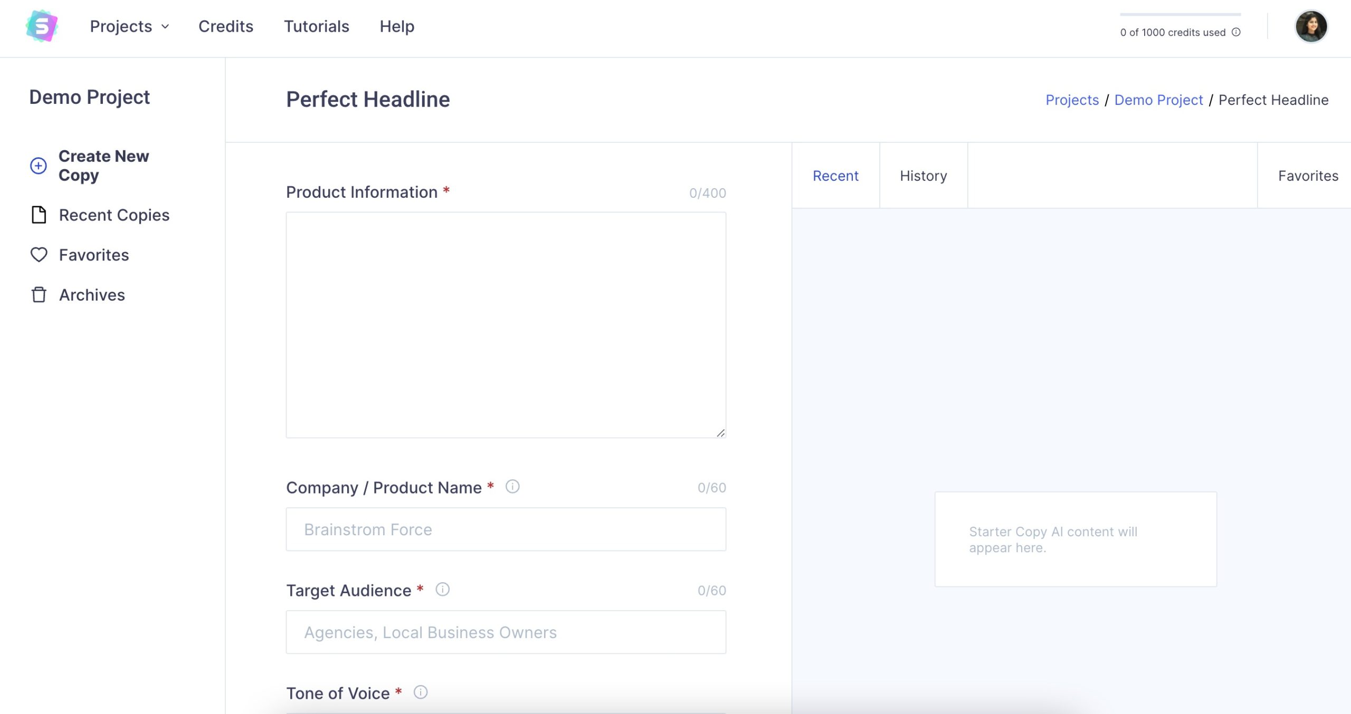Click the Recent Copies document icon
The image size is (1351, 714).
tap(39, 215)
